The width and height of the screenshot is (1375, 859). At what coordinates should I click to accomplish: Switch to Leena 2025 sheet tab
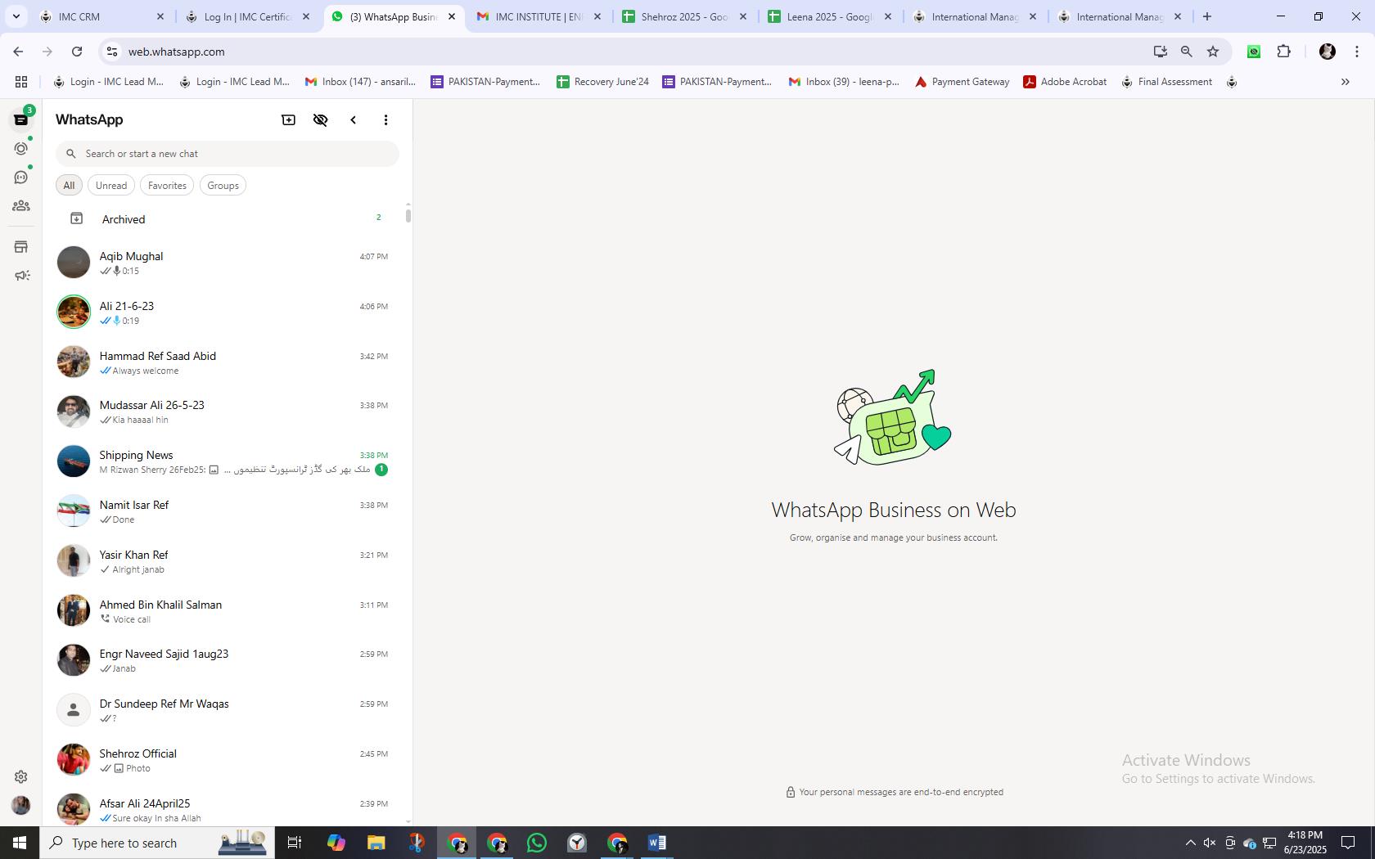click(829, 16)
